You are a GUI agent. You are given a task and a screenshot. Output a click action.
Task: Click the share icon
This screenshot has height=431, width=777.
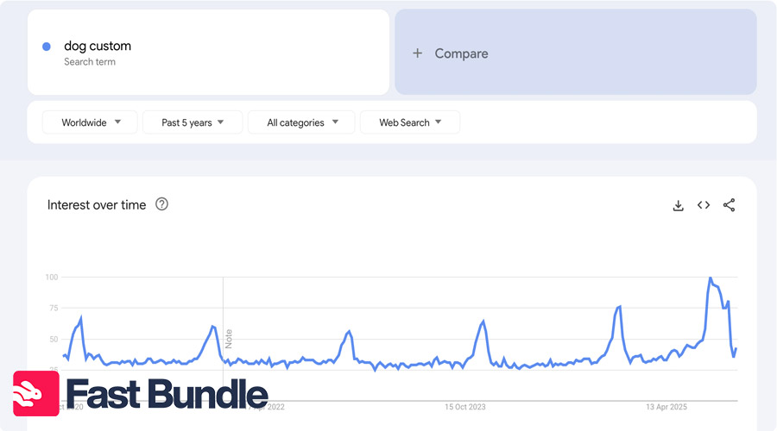coord(730,205)
